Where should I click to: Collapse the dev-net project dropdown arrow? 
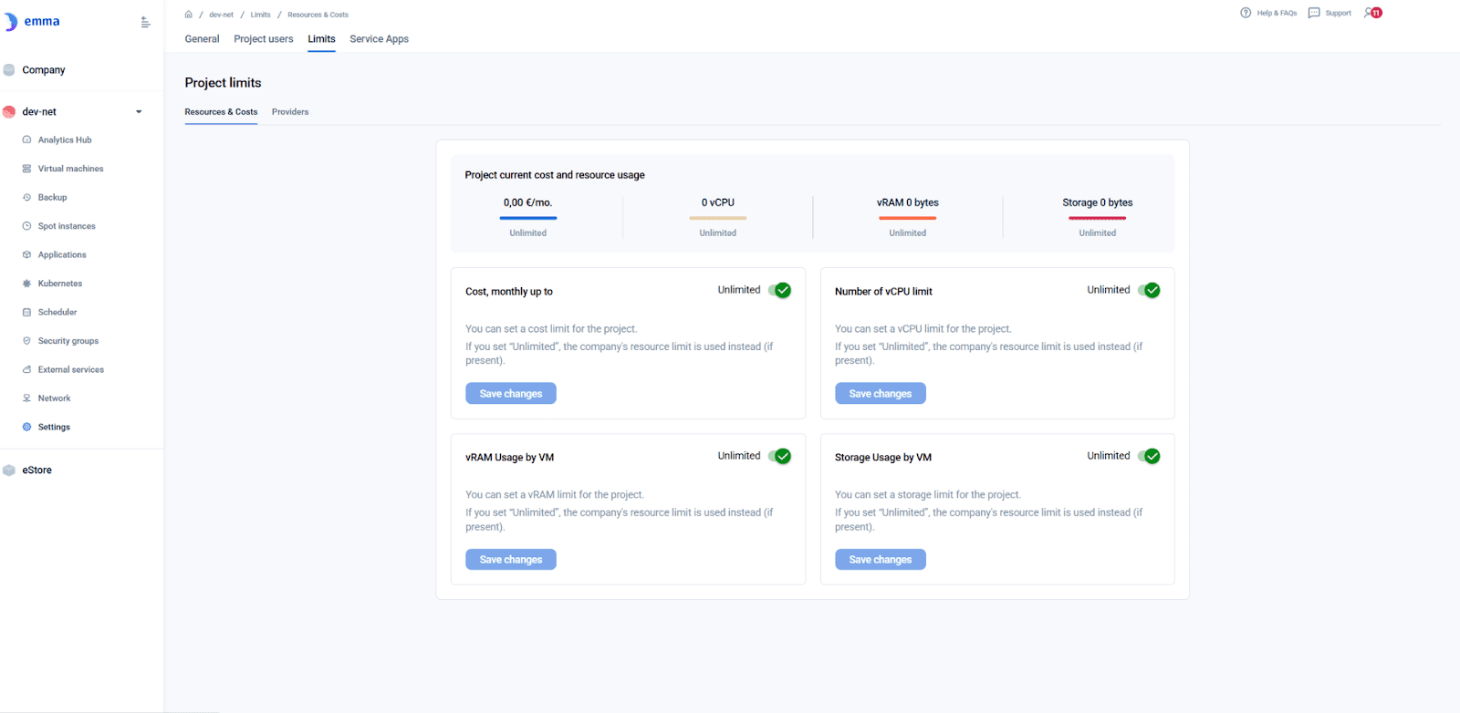(x=139, y=112)
